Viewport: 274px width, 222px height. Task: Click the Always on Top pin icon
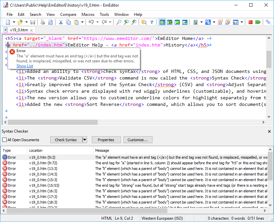point(268,22)
